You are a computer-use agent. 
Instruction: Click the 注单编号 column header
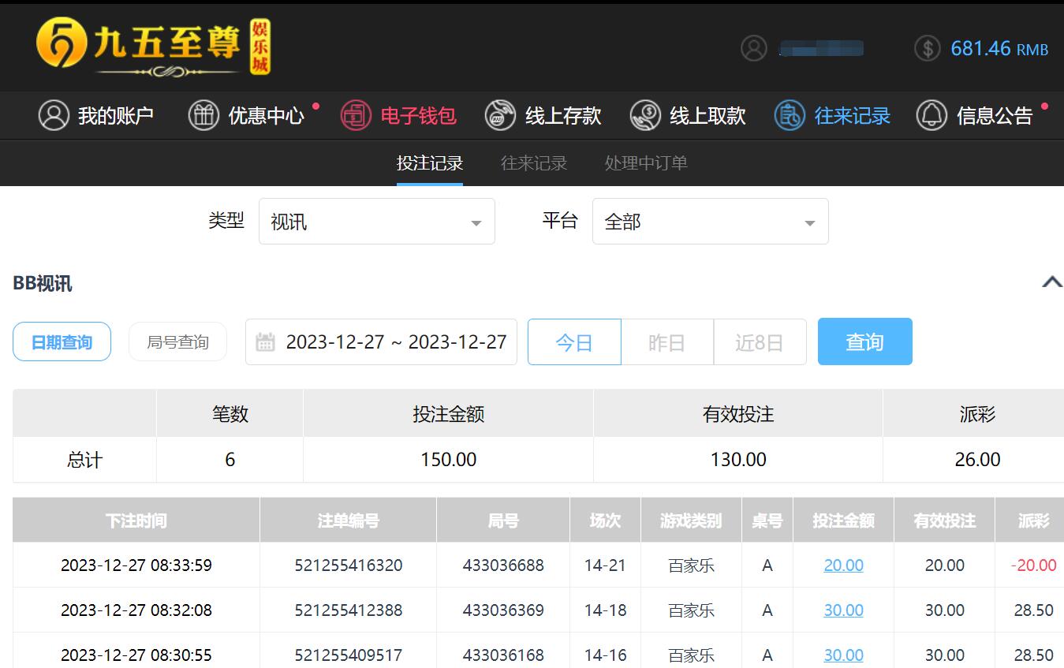tap(349, 521)
